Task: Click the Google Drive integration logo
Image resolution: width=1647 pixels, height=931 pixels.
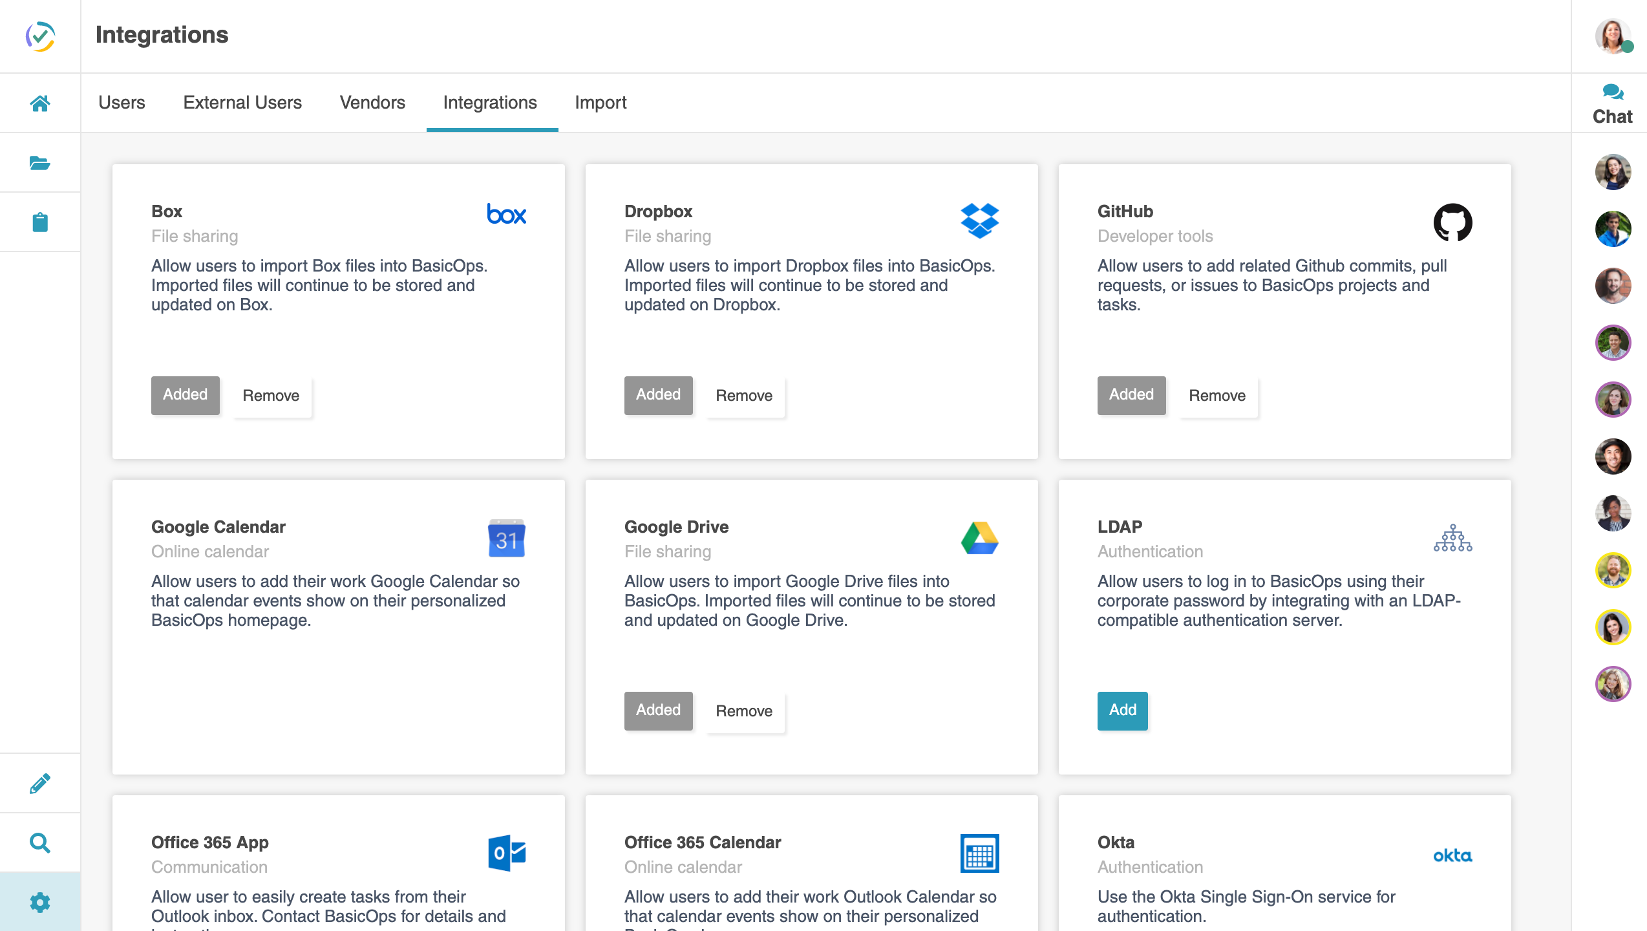Action: pyautogui.click(x=980, y=537)
